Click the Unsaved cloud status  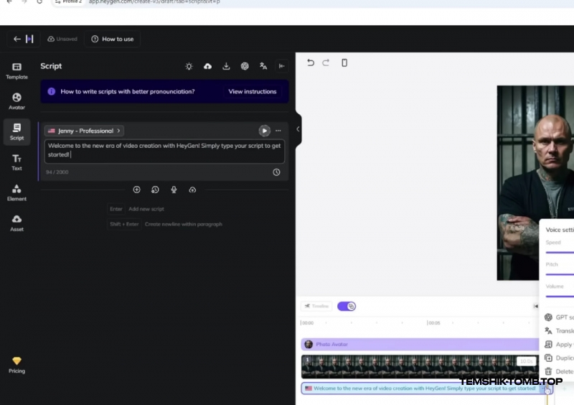coord(62,39)
